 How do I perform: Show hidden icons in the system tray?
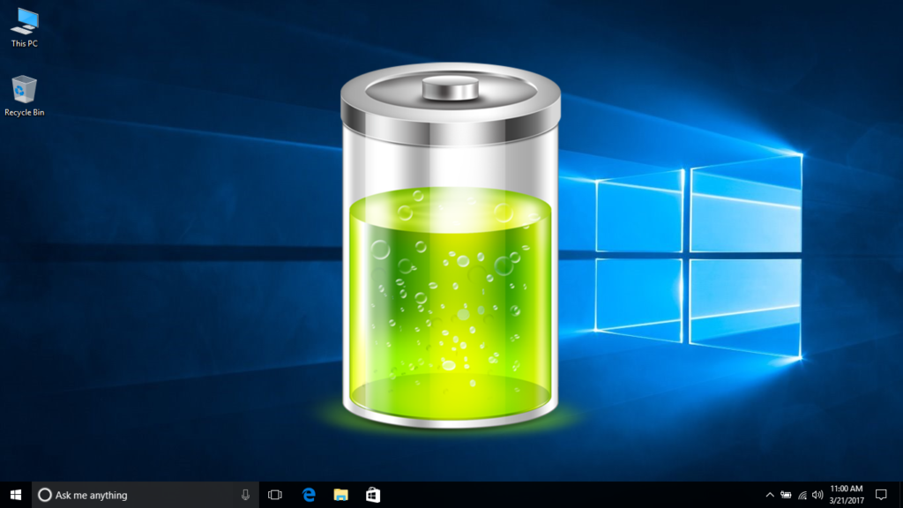(769, 495)
